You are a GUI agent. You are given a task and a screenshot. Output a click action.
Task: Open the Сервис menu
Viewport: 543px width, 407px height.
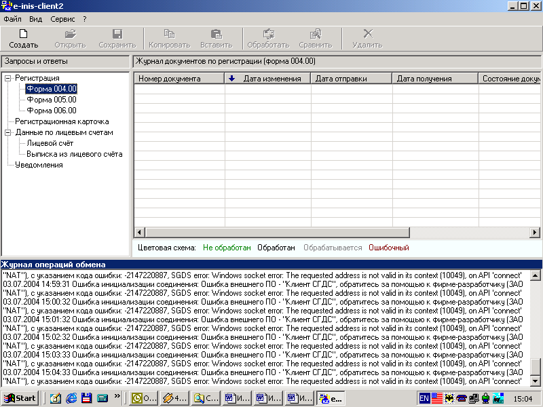pos(62,19)
